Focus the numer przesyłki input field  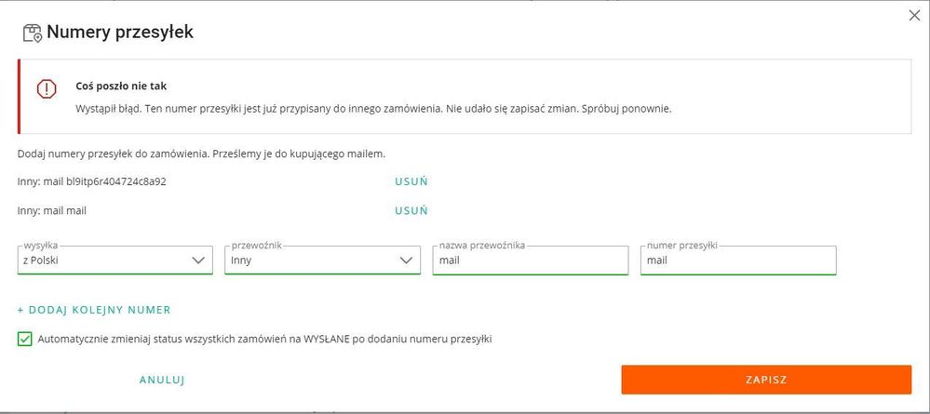(x=738, y=260)
